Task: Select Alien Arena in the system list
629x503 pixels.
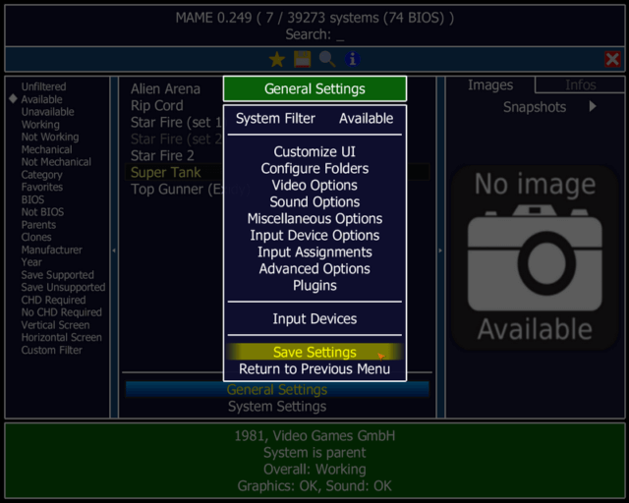Action: click(x=165, y=89)
